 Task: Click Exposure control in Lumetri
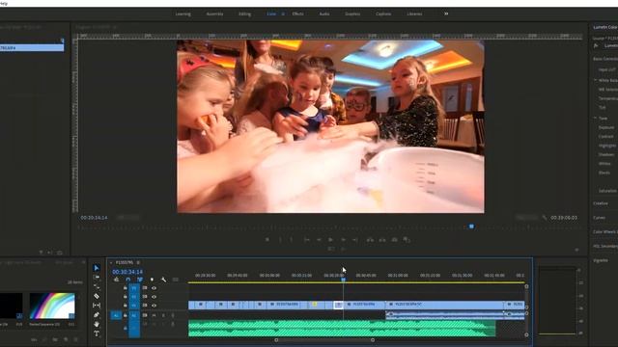click(x=606, y=127)
